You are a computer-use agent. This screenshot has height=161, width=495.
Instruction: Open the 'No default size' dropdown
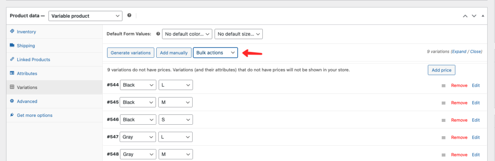tap(238, 34)
